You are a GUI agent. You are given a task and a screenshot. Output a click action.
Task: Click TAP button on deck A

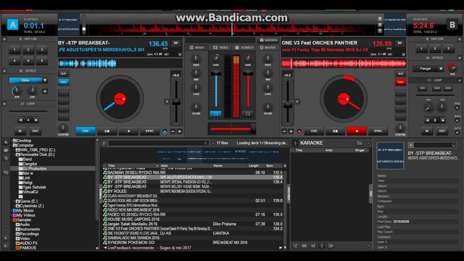(x=176, y=43)
